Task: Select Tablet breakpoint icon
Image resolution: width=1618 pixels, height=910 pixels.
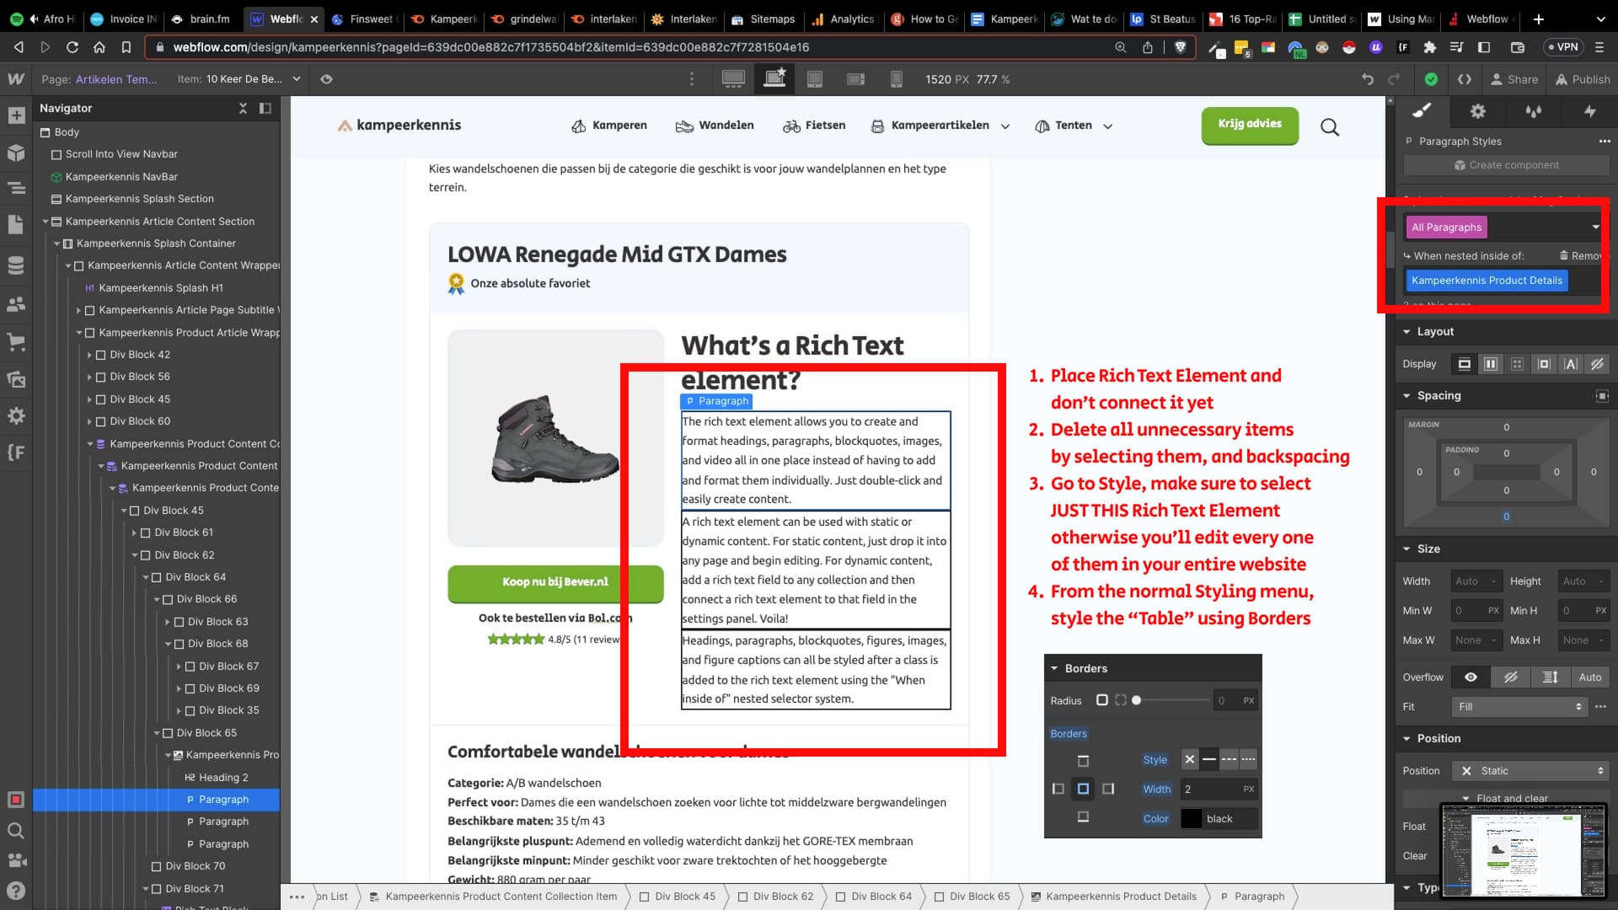Action: click(815, 79)
